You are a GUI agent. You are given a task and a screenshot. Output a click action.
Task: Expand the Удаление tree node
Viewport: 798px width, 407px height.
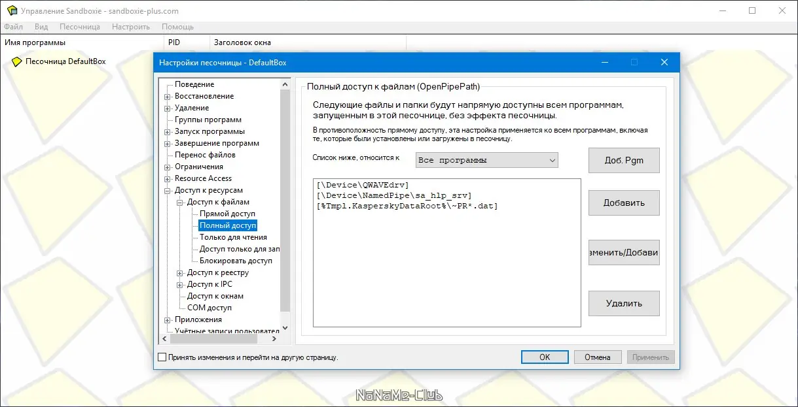click(168, 108)
